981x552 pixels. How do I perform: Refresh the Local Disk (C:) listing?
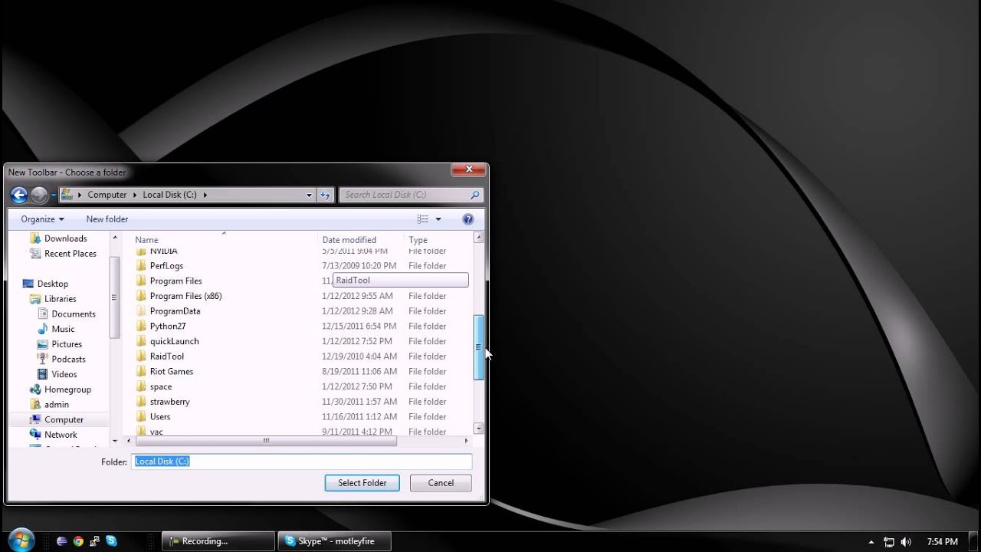pyautogui.click(x=325, y=195)
